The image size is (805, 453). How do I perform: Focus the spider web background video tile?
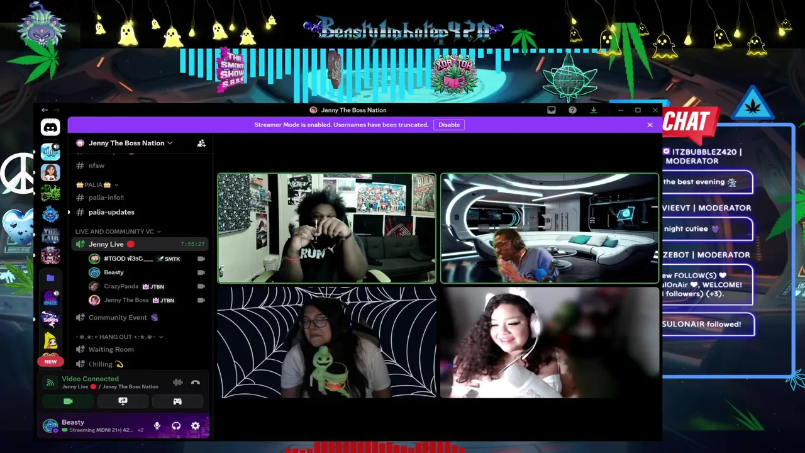pyautogui.click(x=326, y=342)
